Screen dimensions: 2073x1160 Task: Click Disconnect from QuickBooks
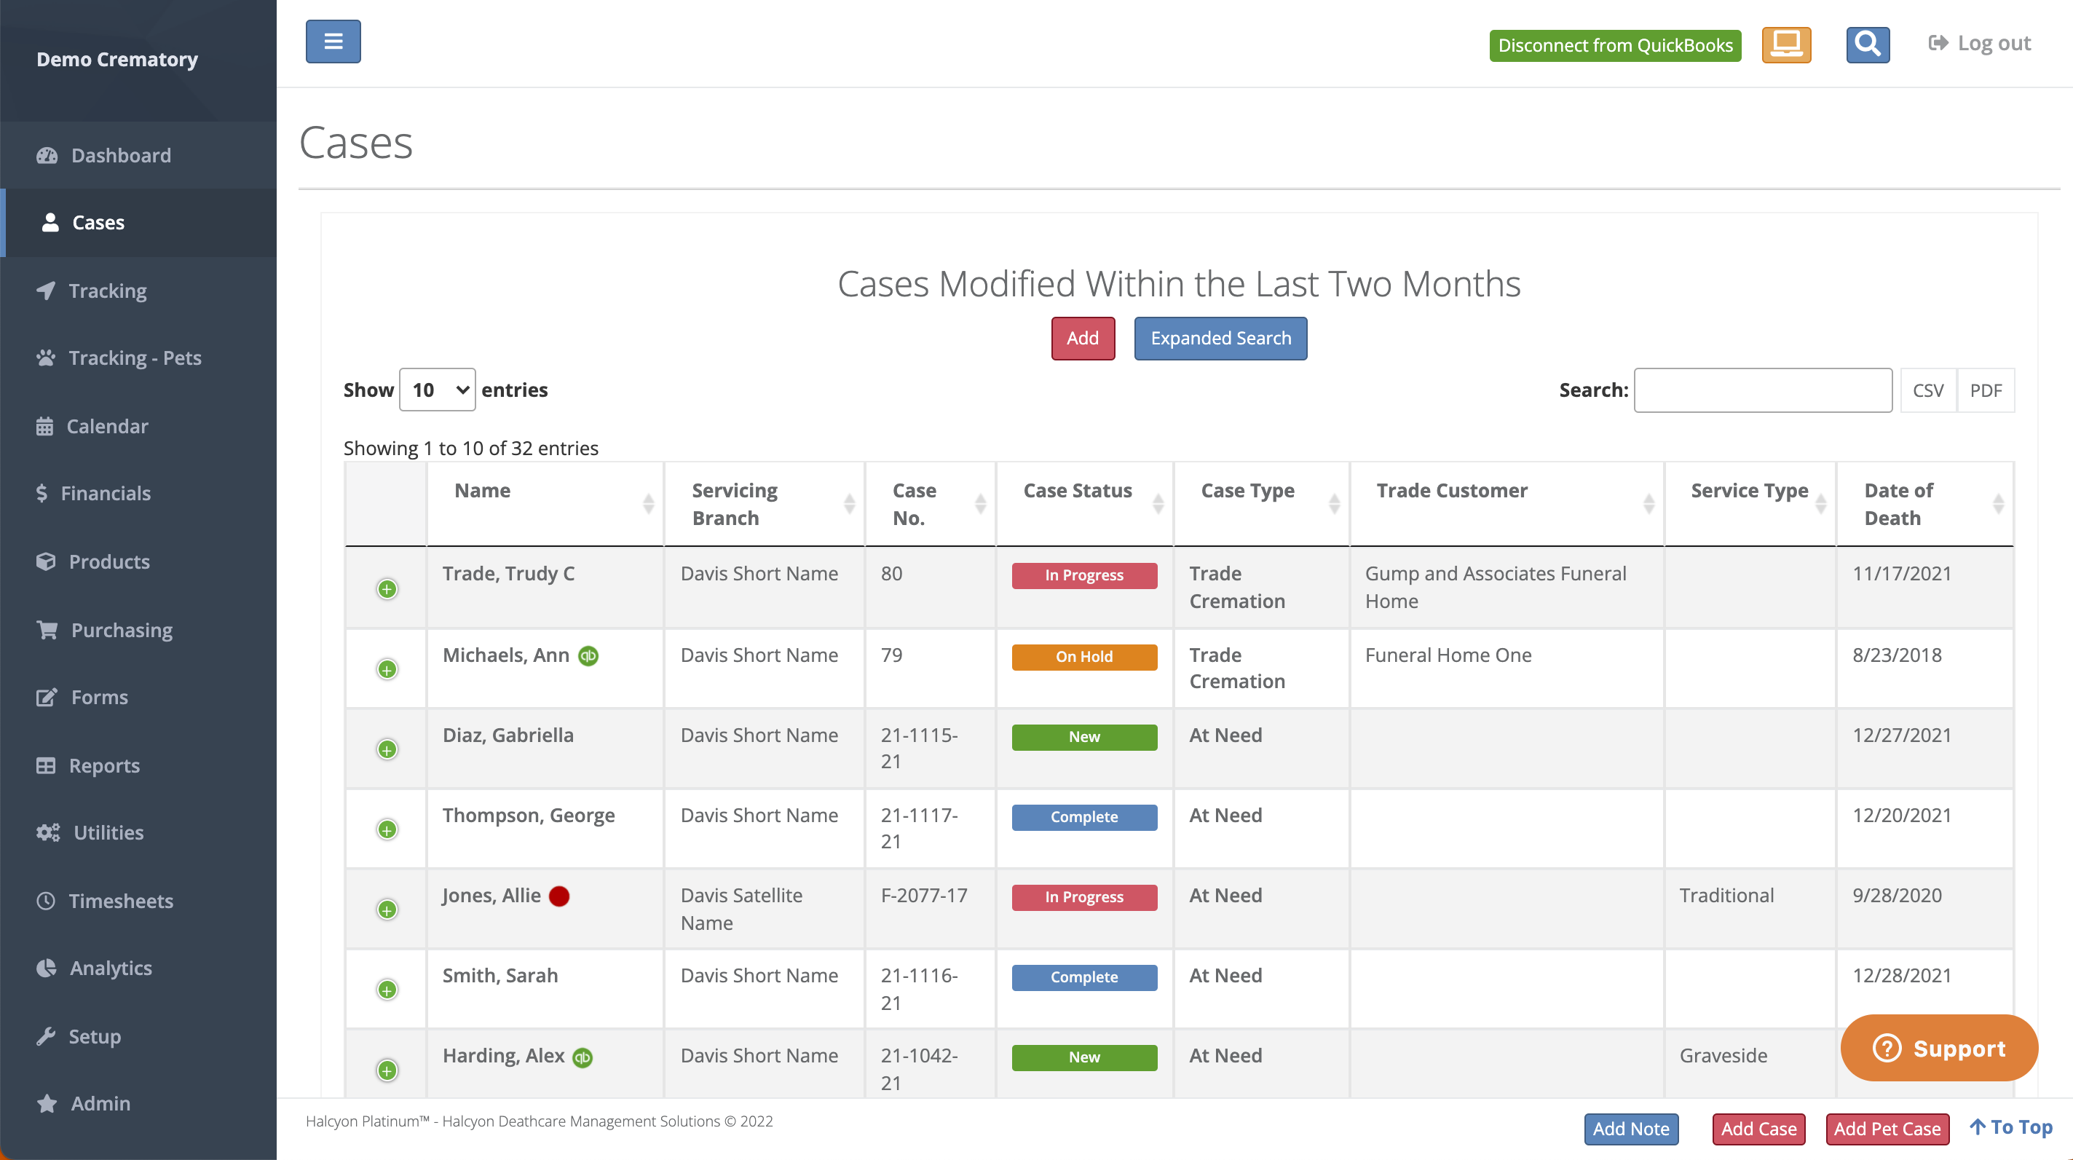[1615, 45]
